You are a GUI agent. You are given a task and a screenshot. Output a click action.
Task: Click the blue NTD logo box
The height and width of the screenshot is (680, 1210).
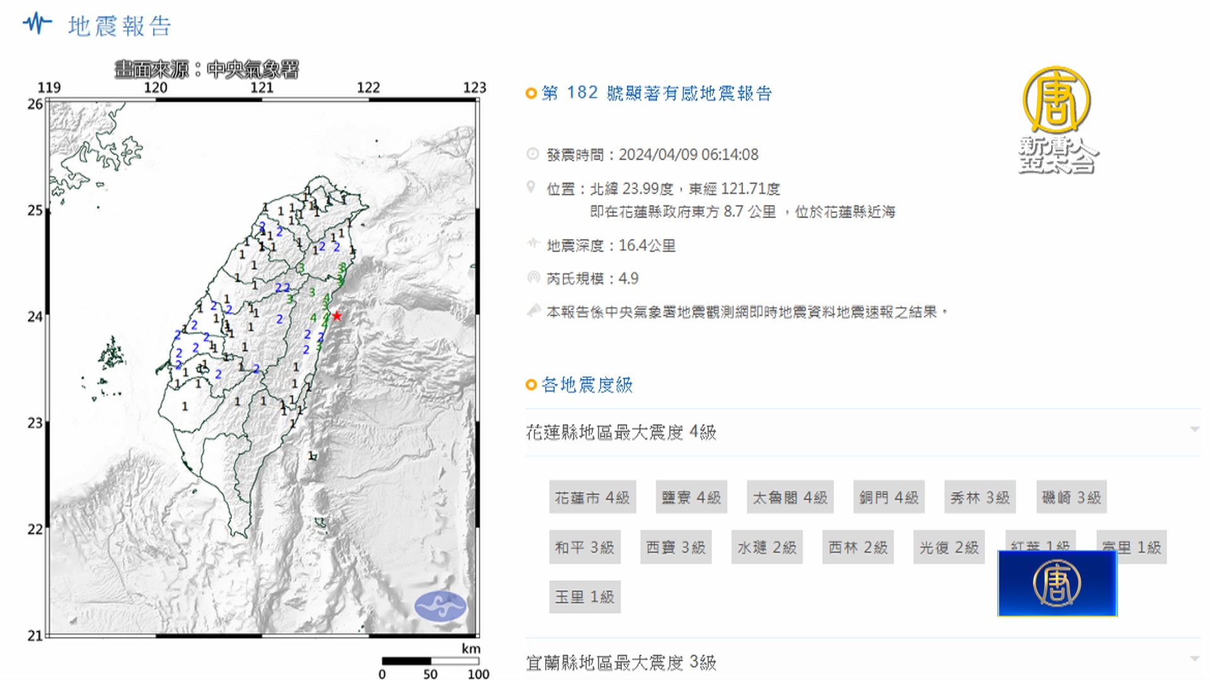click(1057, 583)
